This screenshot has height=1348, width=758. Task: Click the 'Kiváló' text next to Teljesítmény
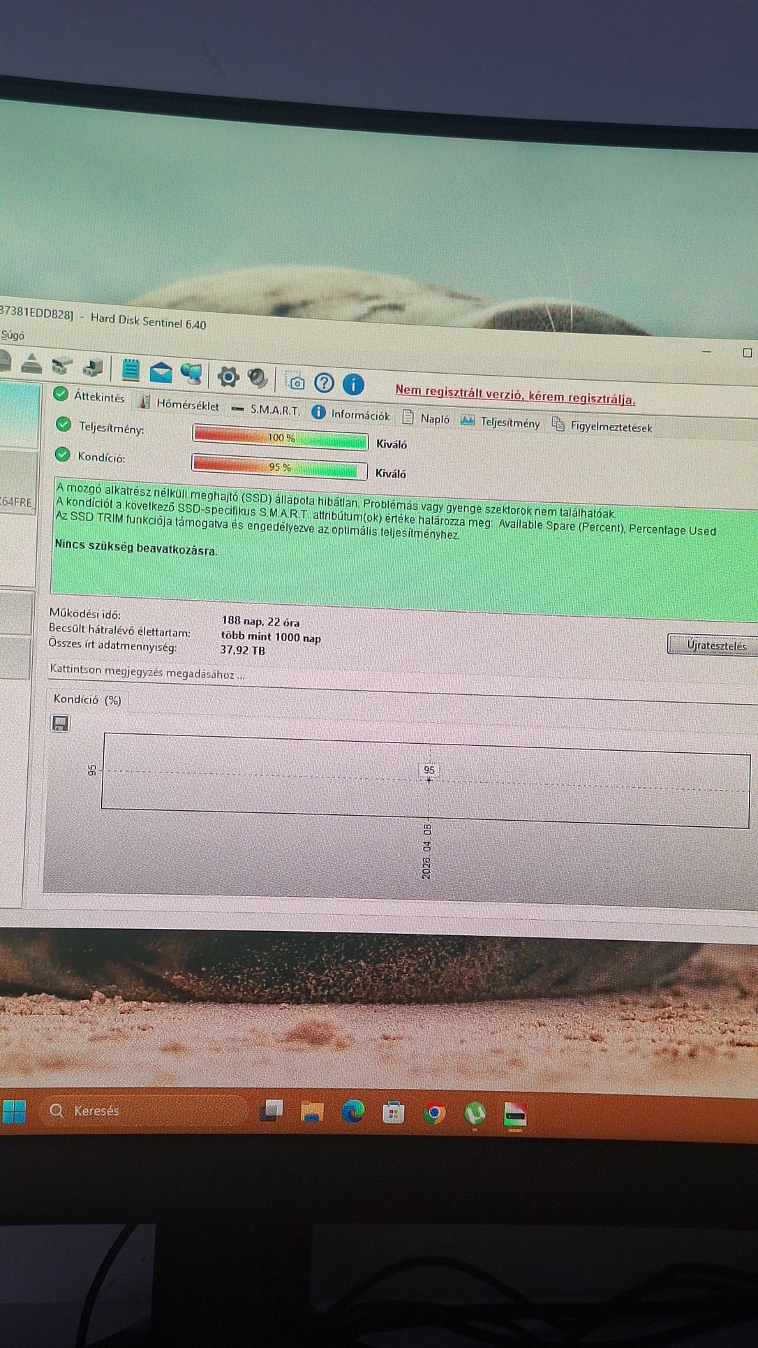[391, 444]
